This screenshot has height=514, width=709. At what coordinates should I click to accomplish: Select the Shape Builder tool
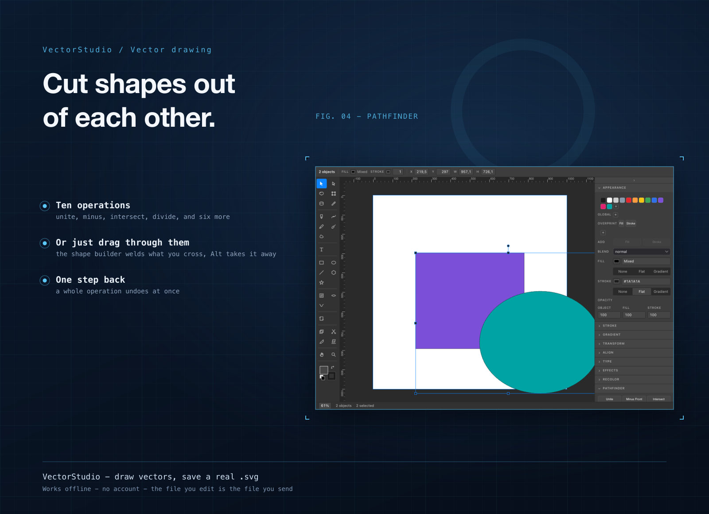pyautogui.click(x=321, y=331)
